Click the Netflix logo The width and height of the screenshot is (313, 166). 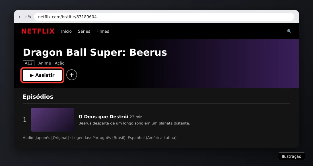tap(38, 31)
